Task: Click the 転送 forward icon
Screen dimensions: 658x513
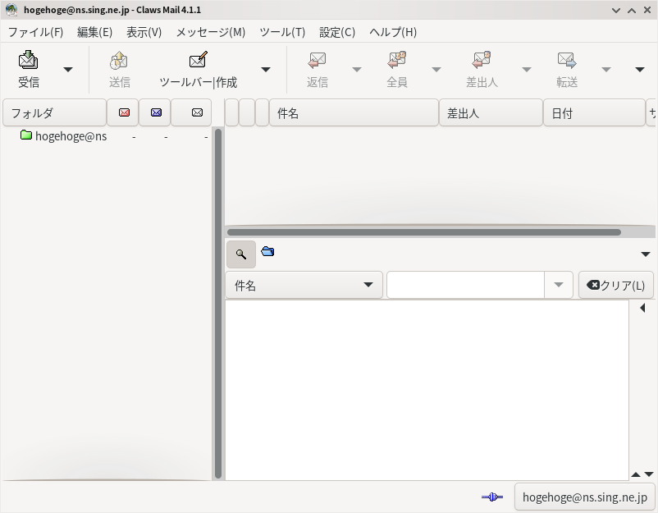Action: click(x=567, y=60)
